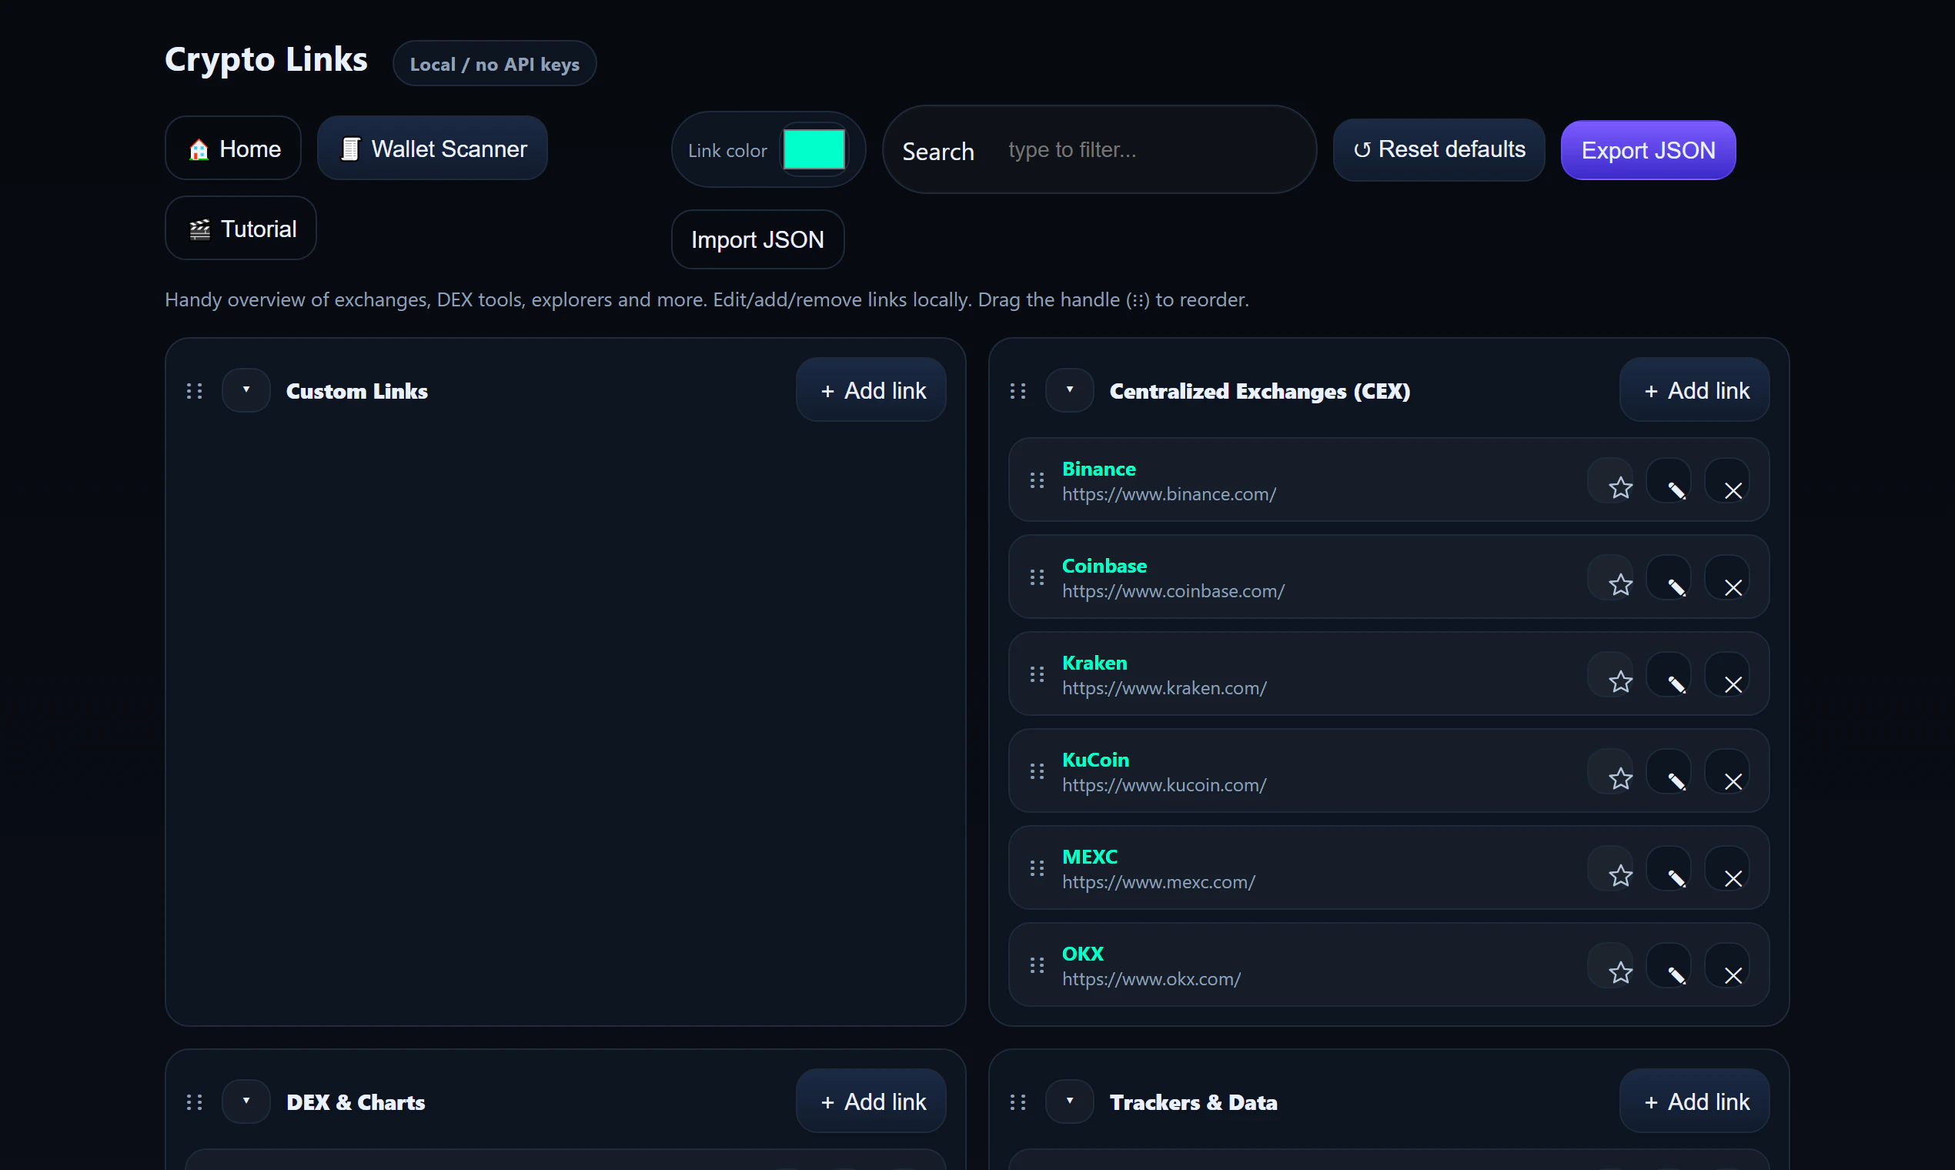
Task: Collapse the DEX & Charts section
Action: coord(246,1101)
